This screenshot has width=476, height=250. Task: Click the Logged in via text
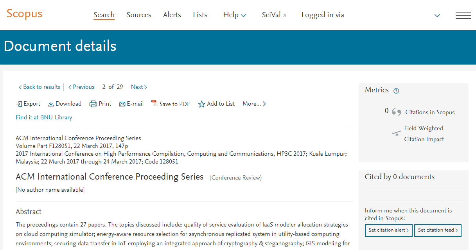coord(323,15)
